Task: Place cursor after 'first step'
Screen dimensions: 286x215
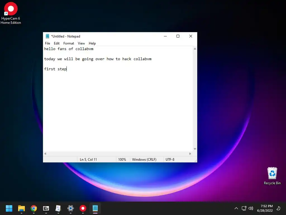Action: click(67, 69)
